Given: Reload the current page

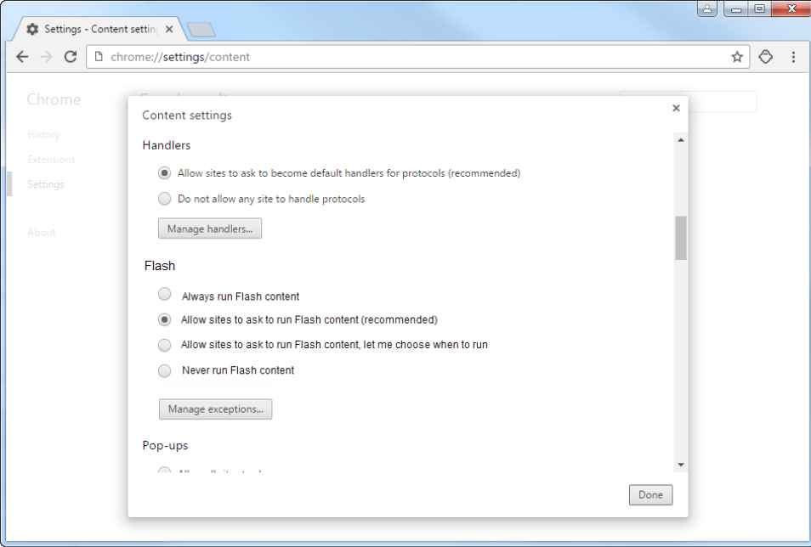Looking at the screenshot, I should [71, 57].
